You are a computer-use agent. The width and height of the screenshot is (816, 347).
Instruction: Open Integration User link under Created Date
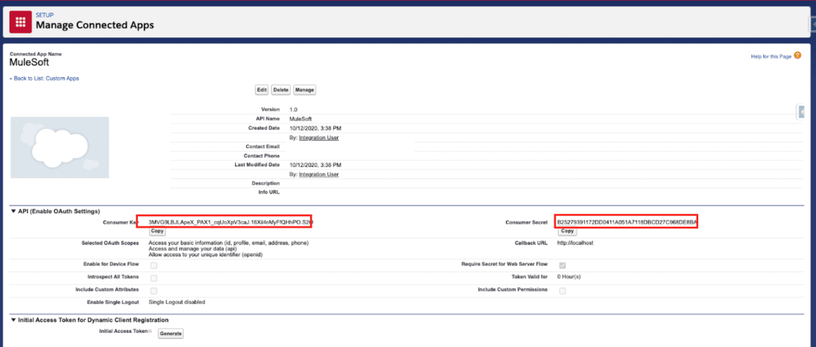coord(319,138)
